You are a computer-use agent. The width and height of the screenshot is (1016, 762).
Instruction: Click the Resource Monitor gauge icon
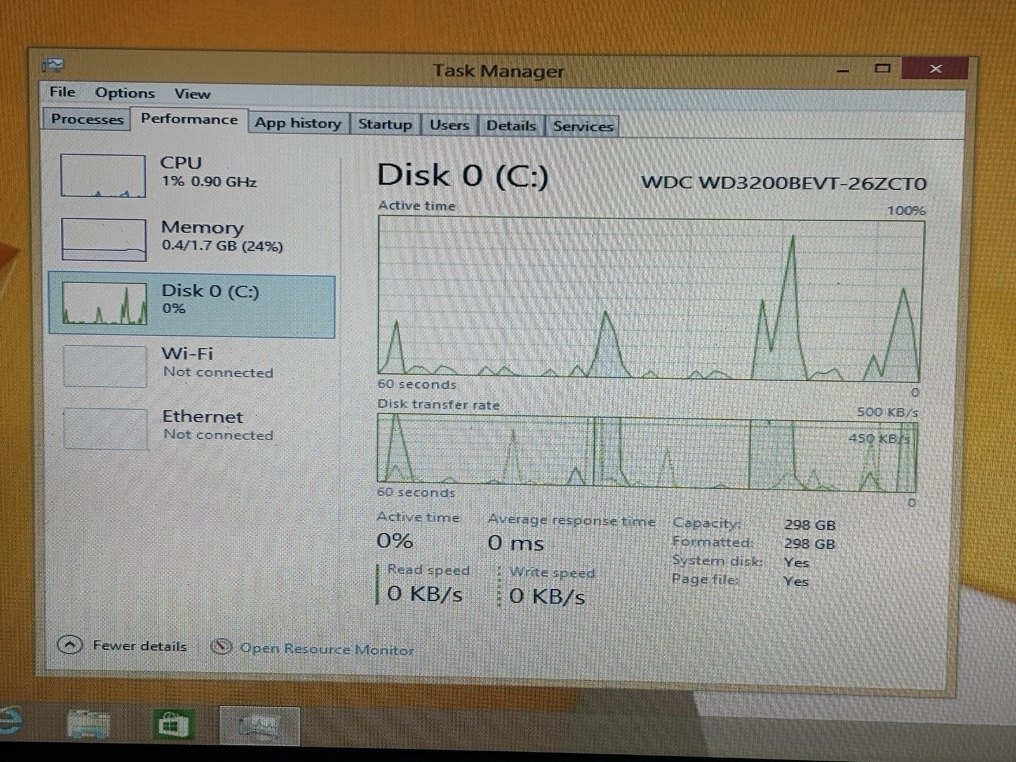[x=221, y=646]
